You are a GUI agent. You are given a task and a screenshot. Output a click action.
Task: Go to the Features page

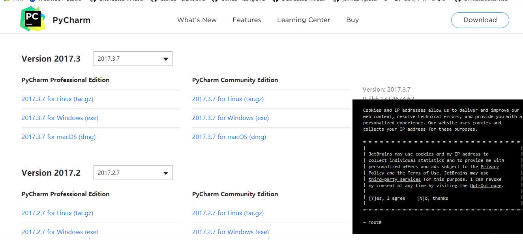[x=247, y=20]
